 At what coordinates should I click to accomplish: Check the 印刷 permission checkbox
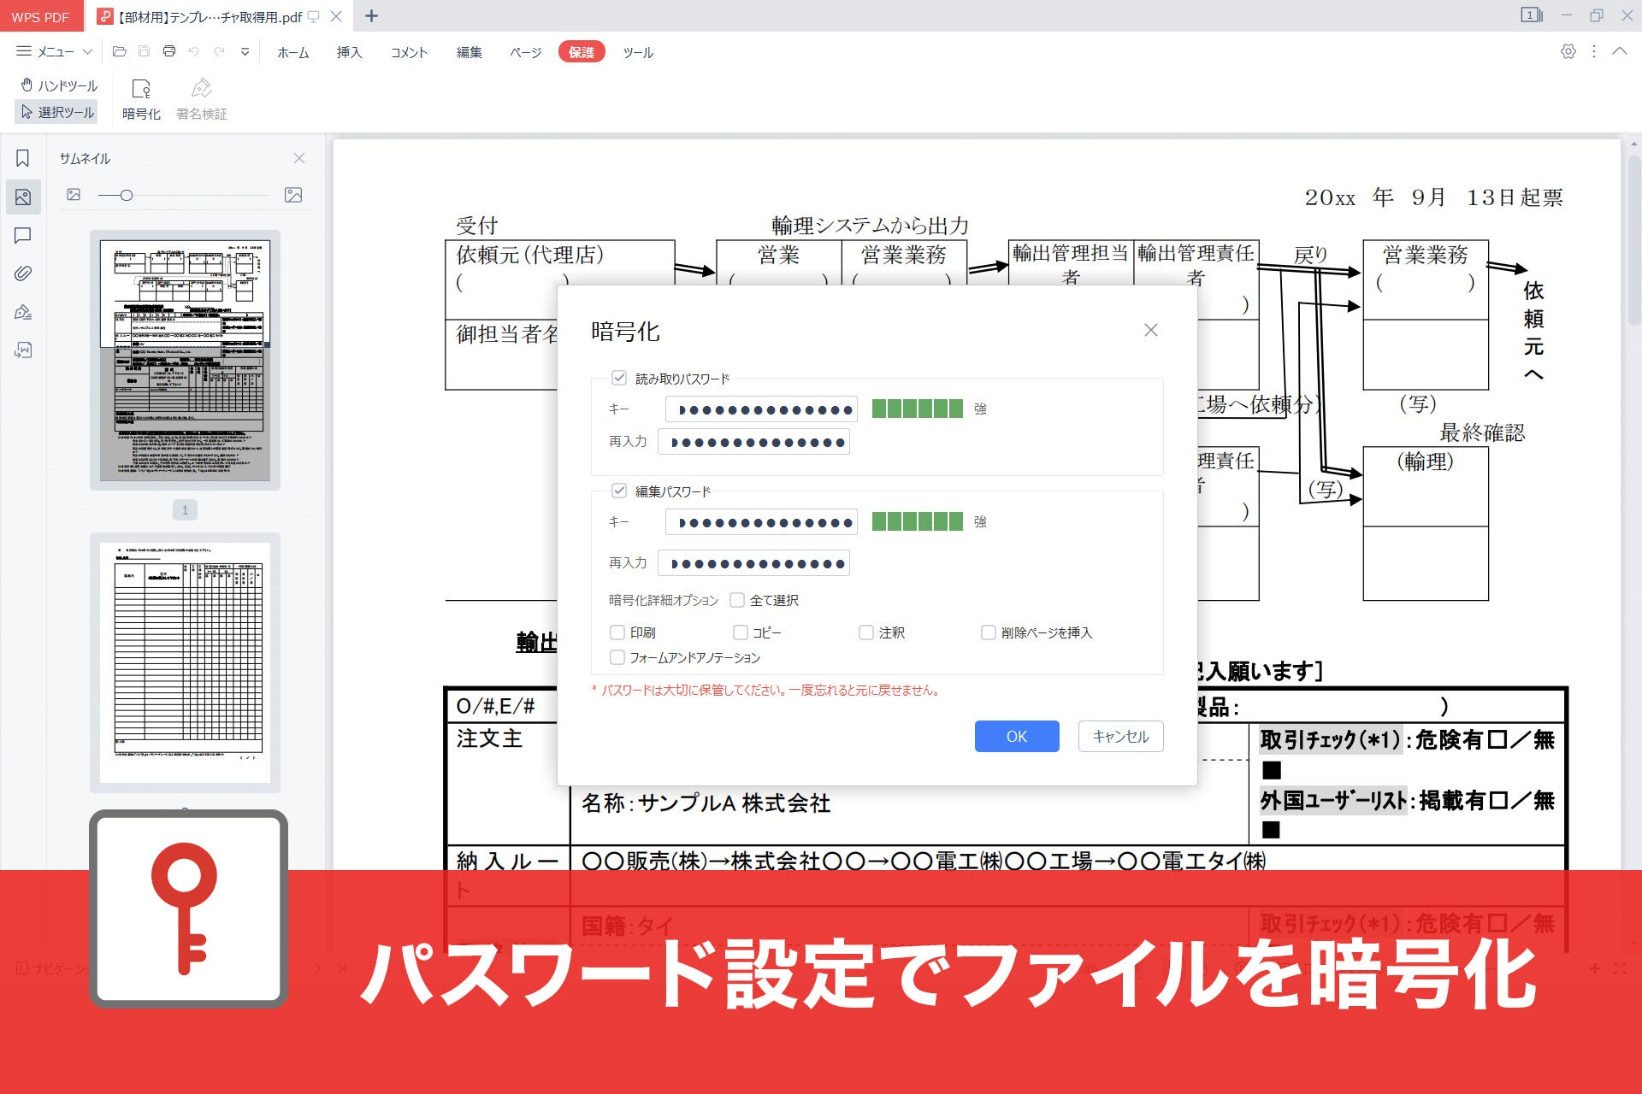point(617,632)
